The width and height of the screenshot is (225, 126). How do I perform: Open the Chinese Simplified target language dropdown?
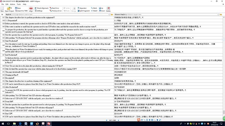point(121,15)
